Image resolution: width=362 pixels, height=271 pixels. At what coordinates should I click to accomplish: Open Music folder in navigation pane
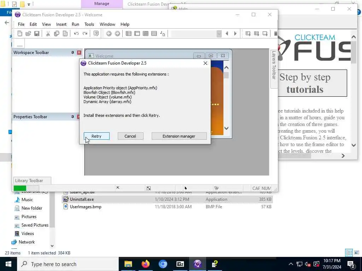(x=27, y=200)
